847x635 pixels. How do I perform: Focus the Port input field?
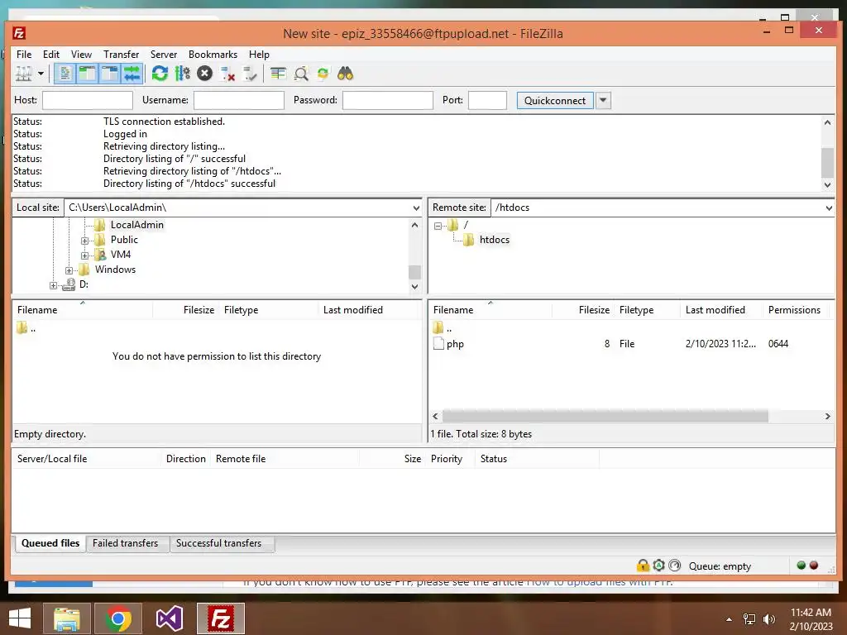point(487,100)
